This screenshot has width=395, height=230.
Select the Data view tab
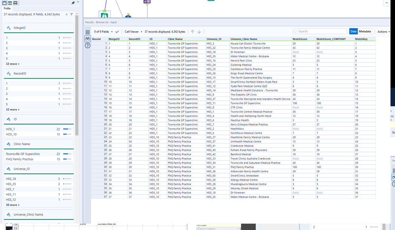353,32
